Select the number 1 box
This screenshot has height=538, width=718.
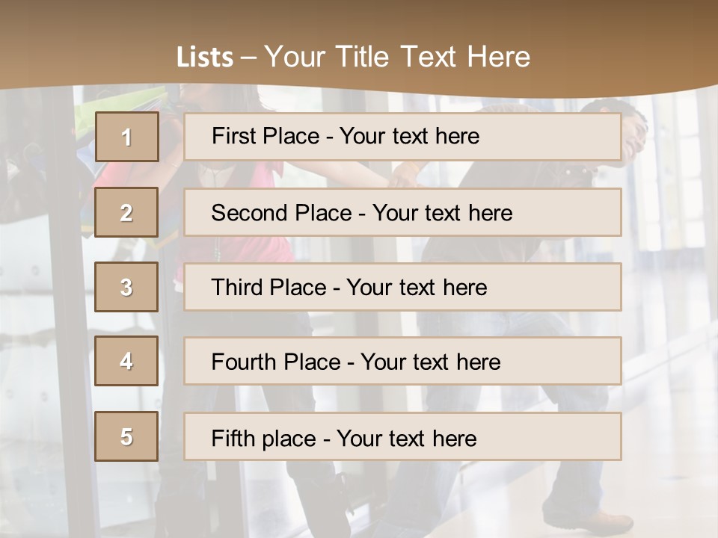click(x=127, y=137)
